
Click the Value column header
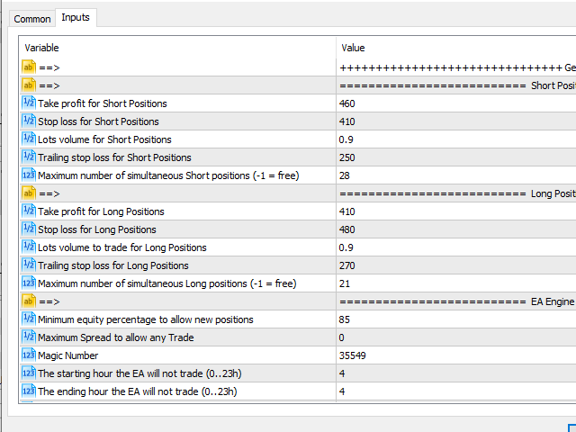[353, 48]
